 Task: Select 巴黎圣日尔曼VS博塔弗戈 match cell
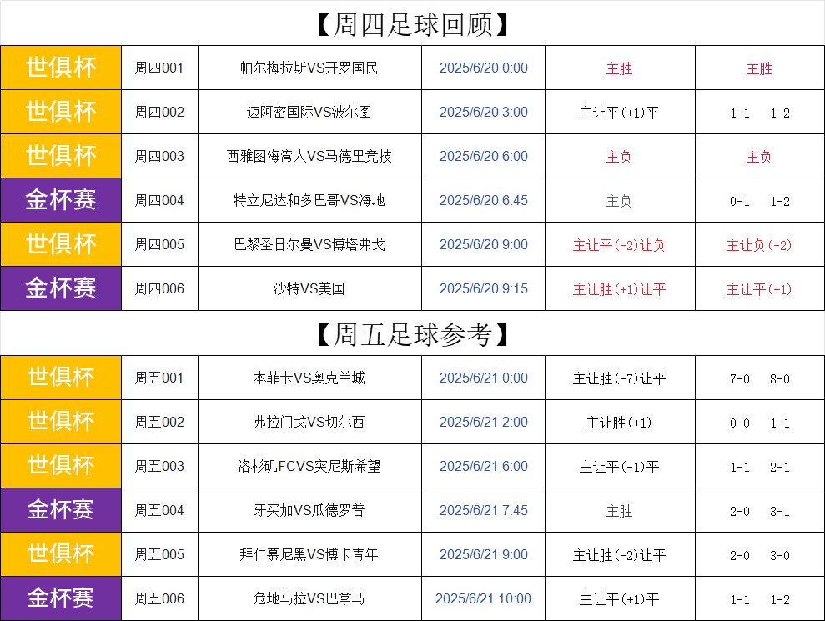coord(309,244)
